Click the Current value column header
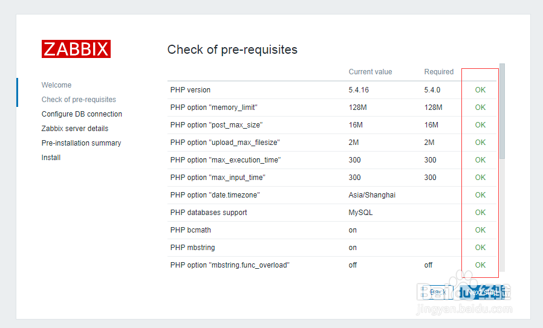Image resolution: width=543 pixels, height=328 pixels. click(370, 72)
